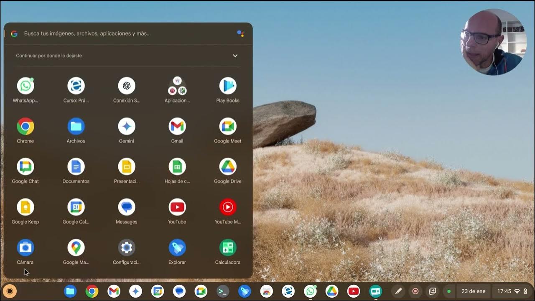The image size is (535, 301).
Task: Open the 'Conexión S...' app in launcher
Action: tap(127, 86)
